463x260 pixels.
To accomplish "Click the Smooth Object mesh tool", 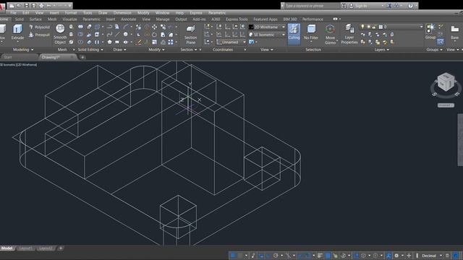I will 60,35.
